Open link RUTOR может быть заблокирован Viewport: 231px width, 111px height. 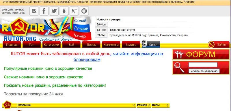pos(61,54)
